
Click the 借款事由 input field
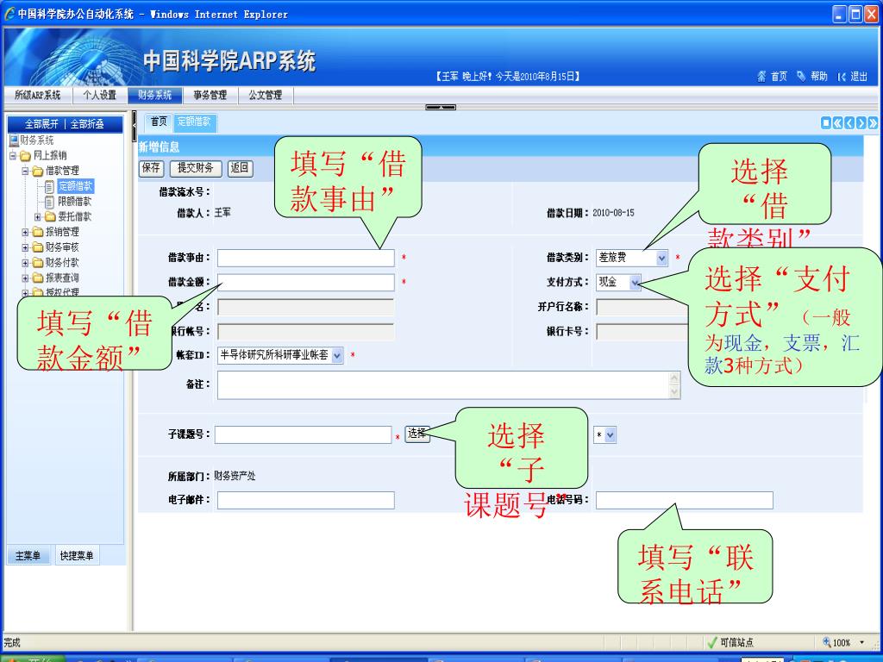(306, 258)
